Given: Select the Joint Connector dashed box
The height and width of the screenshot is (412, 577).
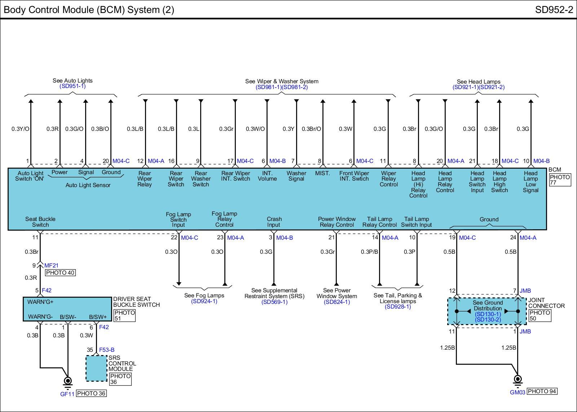Looking at the screenshot, I should (487, 311).
